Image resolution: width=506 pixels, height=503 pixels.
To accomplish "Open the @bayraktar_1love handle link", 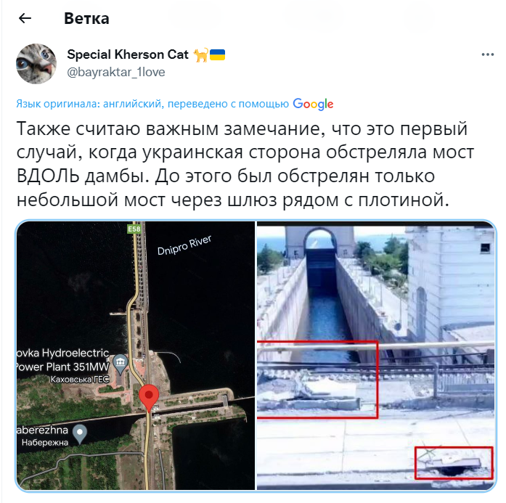I will [x=116, y=72].
